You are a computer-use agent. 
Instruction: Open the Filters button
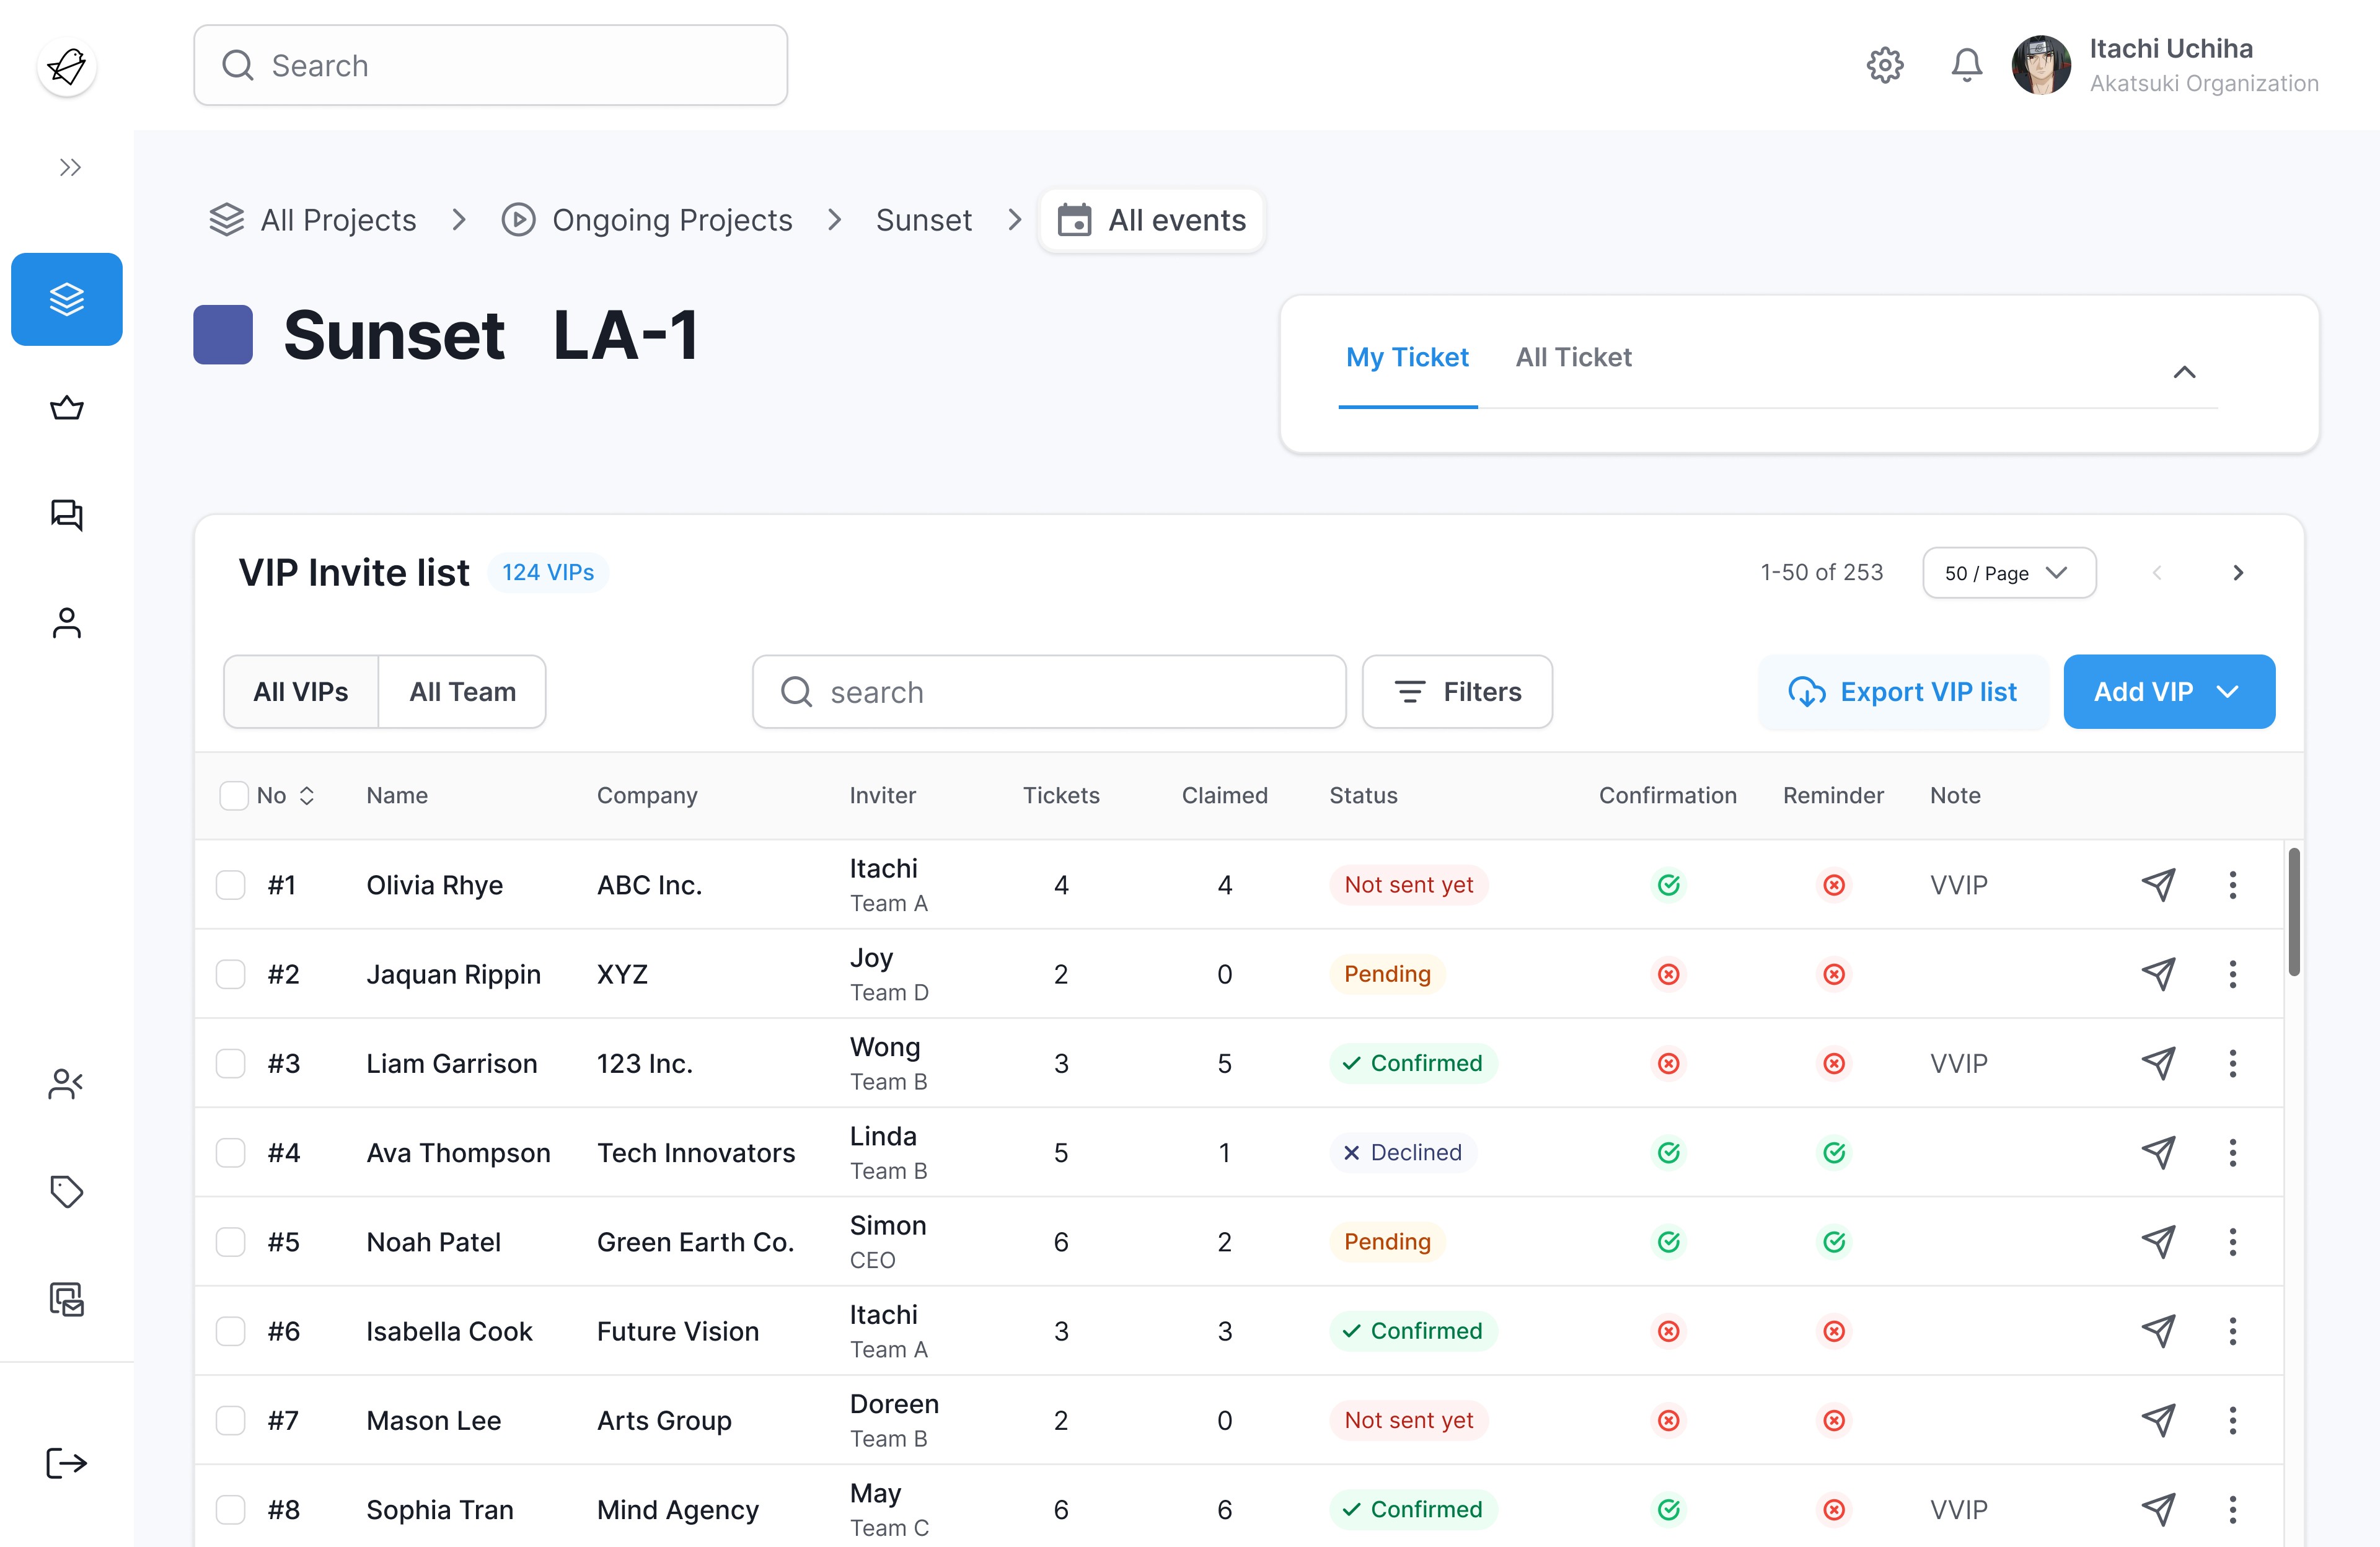[x=1457, y=692]
